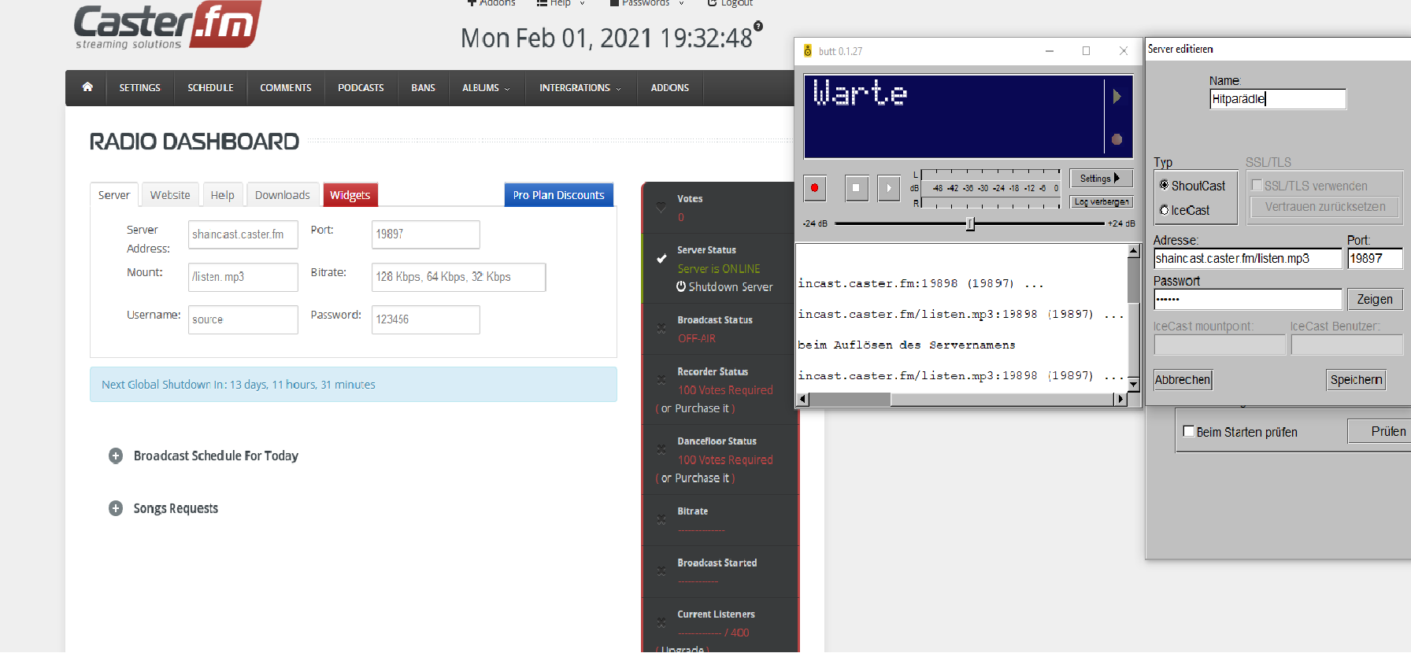Toggle the Beim Starten prüfen checkbox

click(x=1189, y=431)
